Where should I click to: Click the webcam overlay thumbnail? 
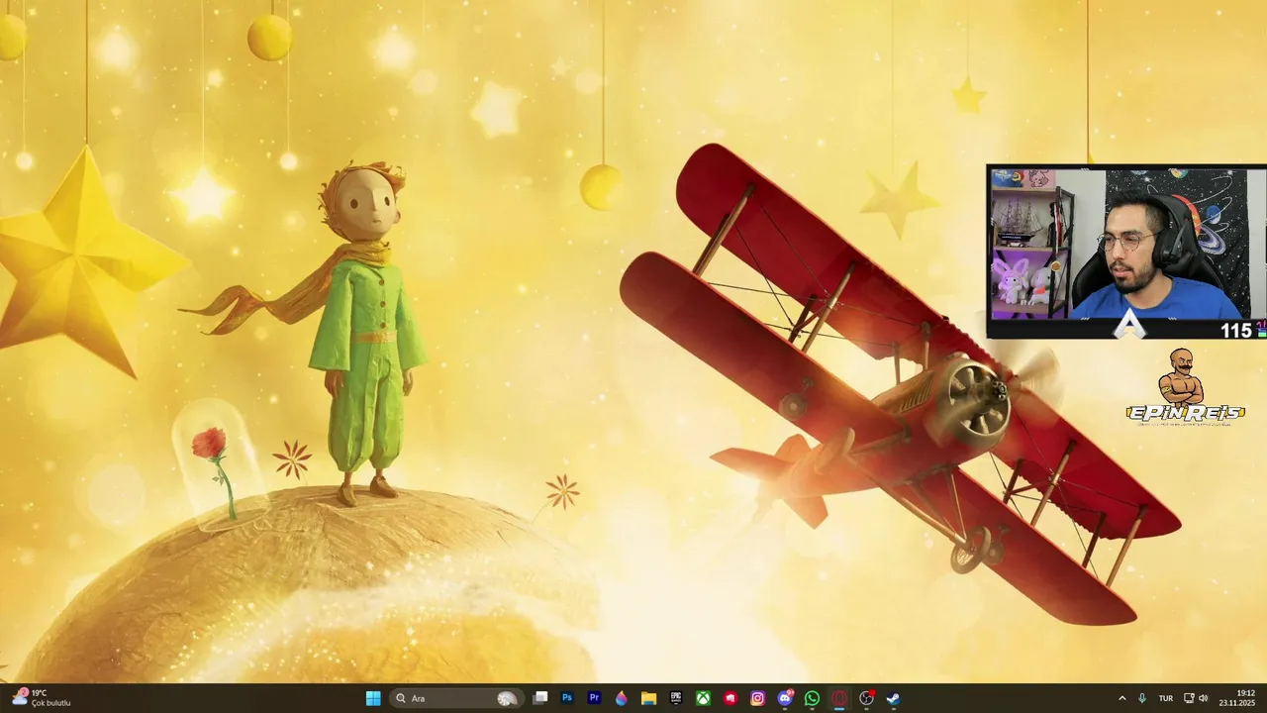[1126, 253]
